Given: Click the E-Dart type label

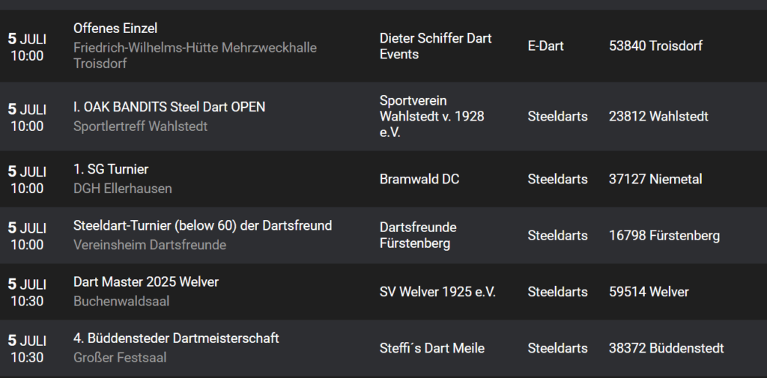Looking at the screenshot, I should point(545,46).
